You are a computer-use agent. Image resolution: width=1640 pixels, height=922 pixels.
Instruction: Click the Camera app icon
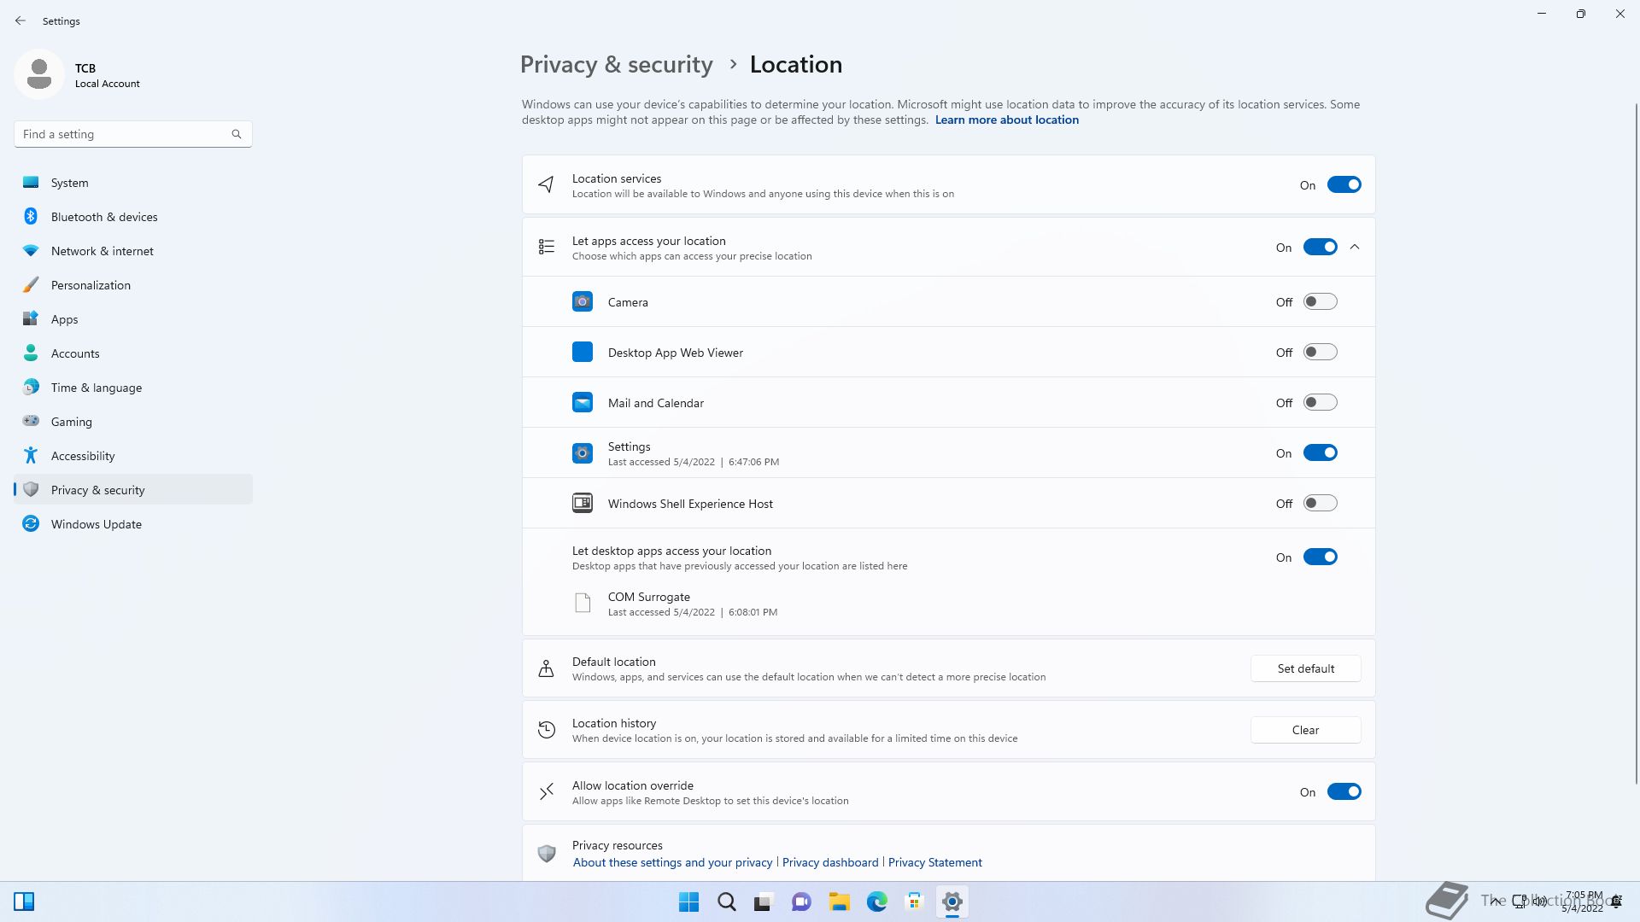click(583, 301)
